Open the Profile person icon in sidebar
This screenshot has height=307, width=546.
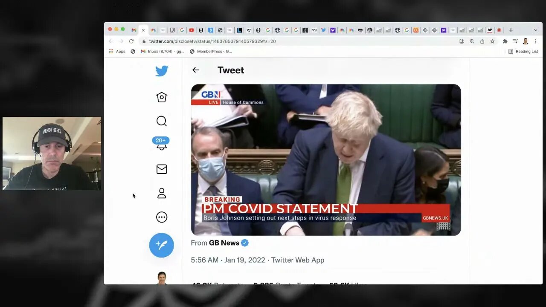click(162, 193)
